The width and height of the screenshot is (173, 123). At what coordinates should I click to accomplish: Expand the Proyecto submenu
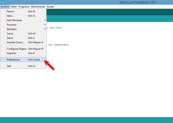click(23, 25)
